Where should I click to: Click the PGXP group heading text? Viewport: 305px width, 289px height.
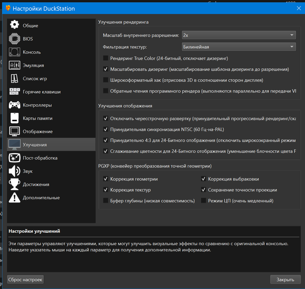point(155,166)
